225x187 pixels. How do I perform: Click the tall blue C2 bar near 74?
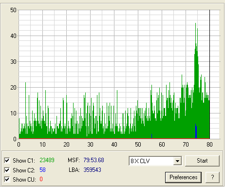(196, 131)
